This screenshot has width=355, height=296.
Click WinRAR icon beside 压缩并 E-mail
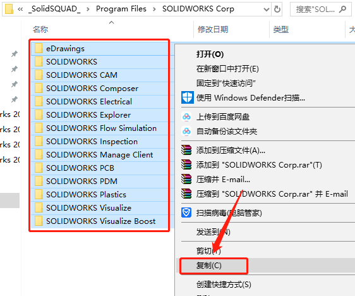pyautogui.click(x=186, y=179)
